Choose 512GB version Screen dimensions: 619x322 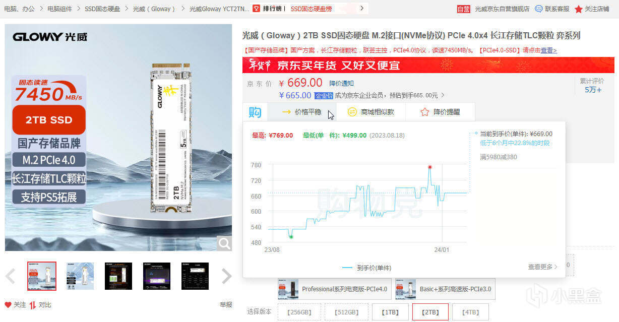tap(346, 312)
